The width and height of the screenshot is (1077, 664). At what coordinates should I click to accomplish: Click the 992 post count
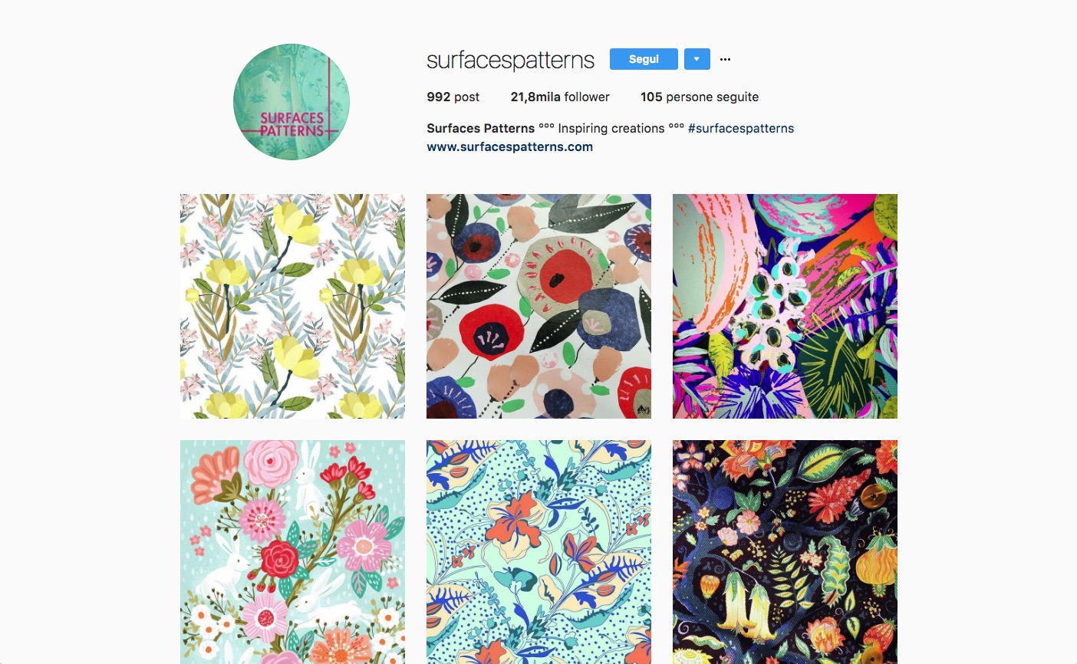(x=453, y=97)
